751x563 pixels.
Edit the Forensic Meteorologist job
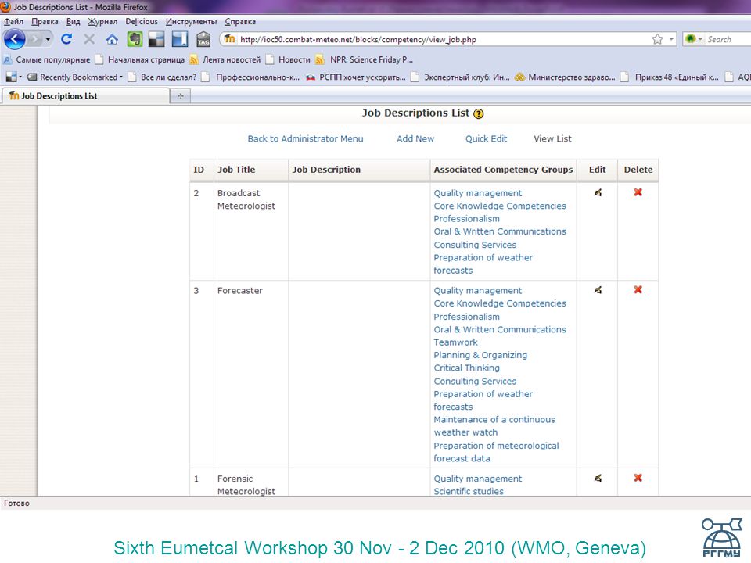pos(598,479)
